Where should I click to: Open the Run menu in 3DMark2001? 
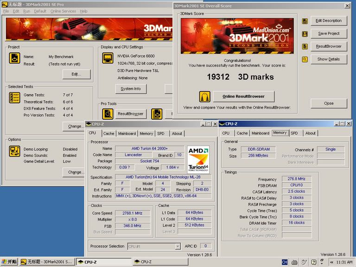26,11
